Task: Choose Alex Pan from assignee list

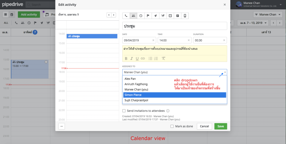Action: 174,79
